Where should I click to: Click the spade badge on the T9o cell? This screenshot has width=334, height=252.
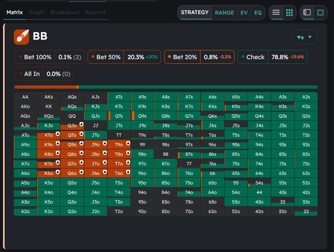(128, 143)
